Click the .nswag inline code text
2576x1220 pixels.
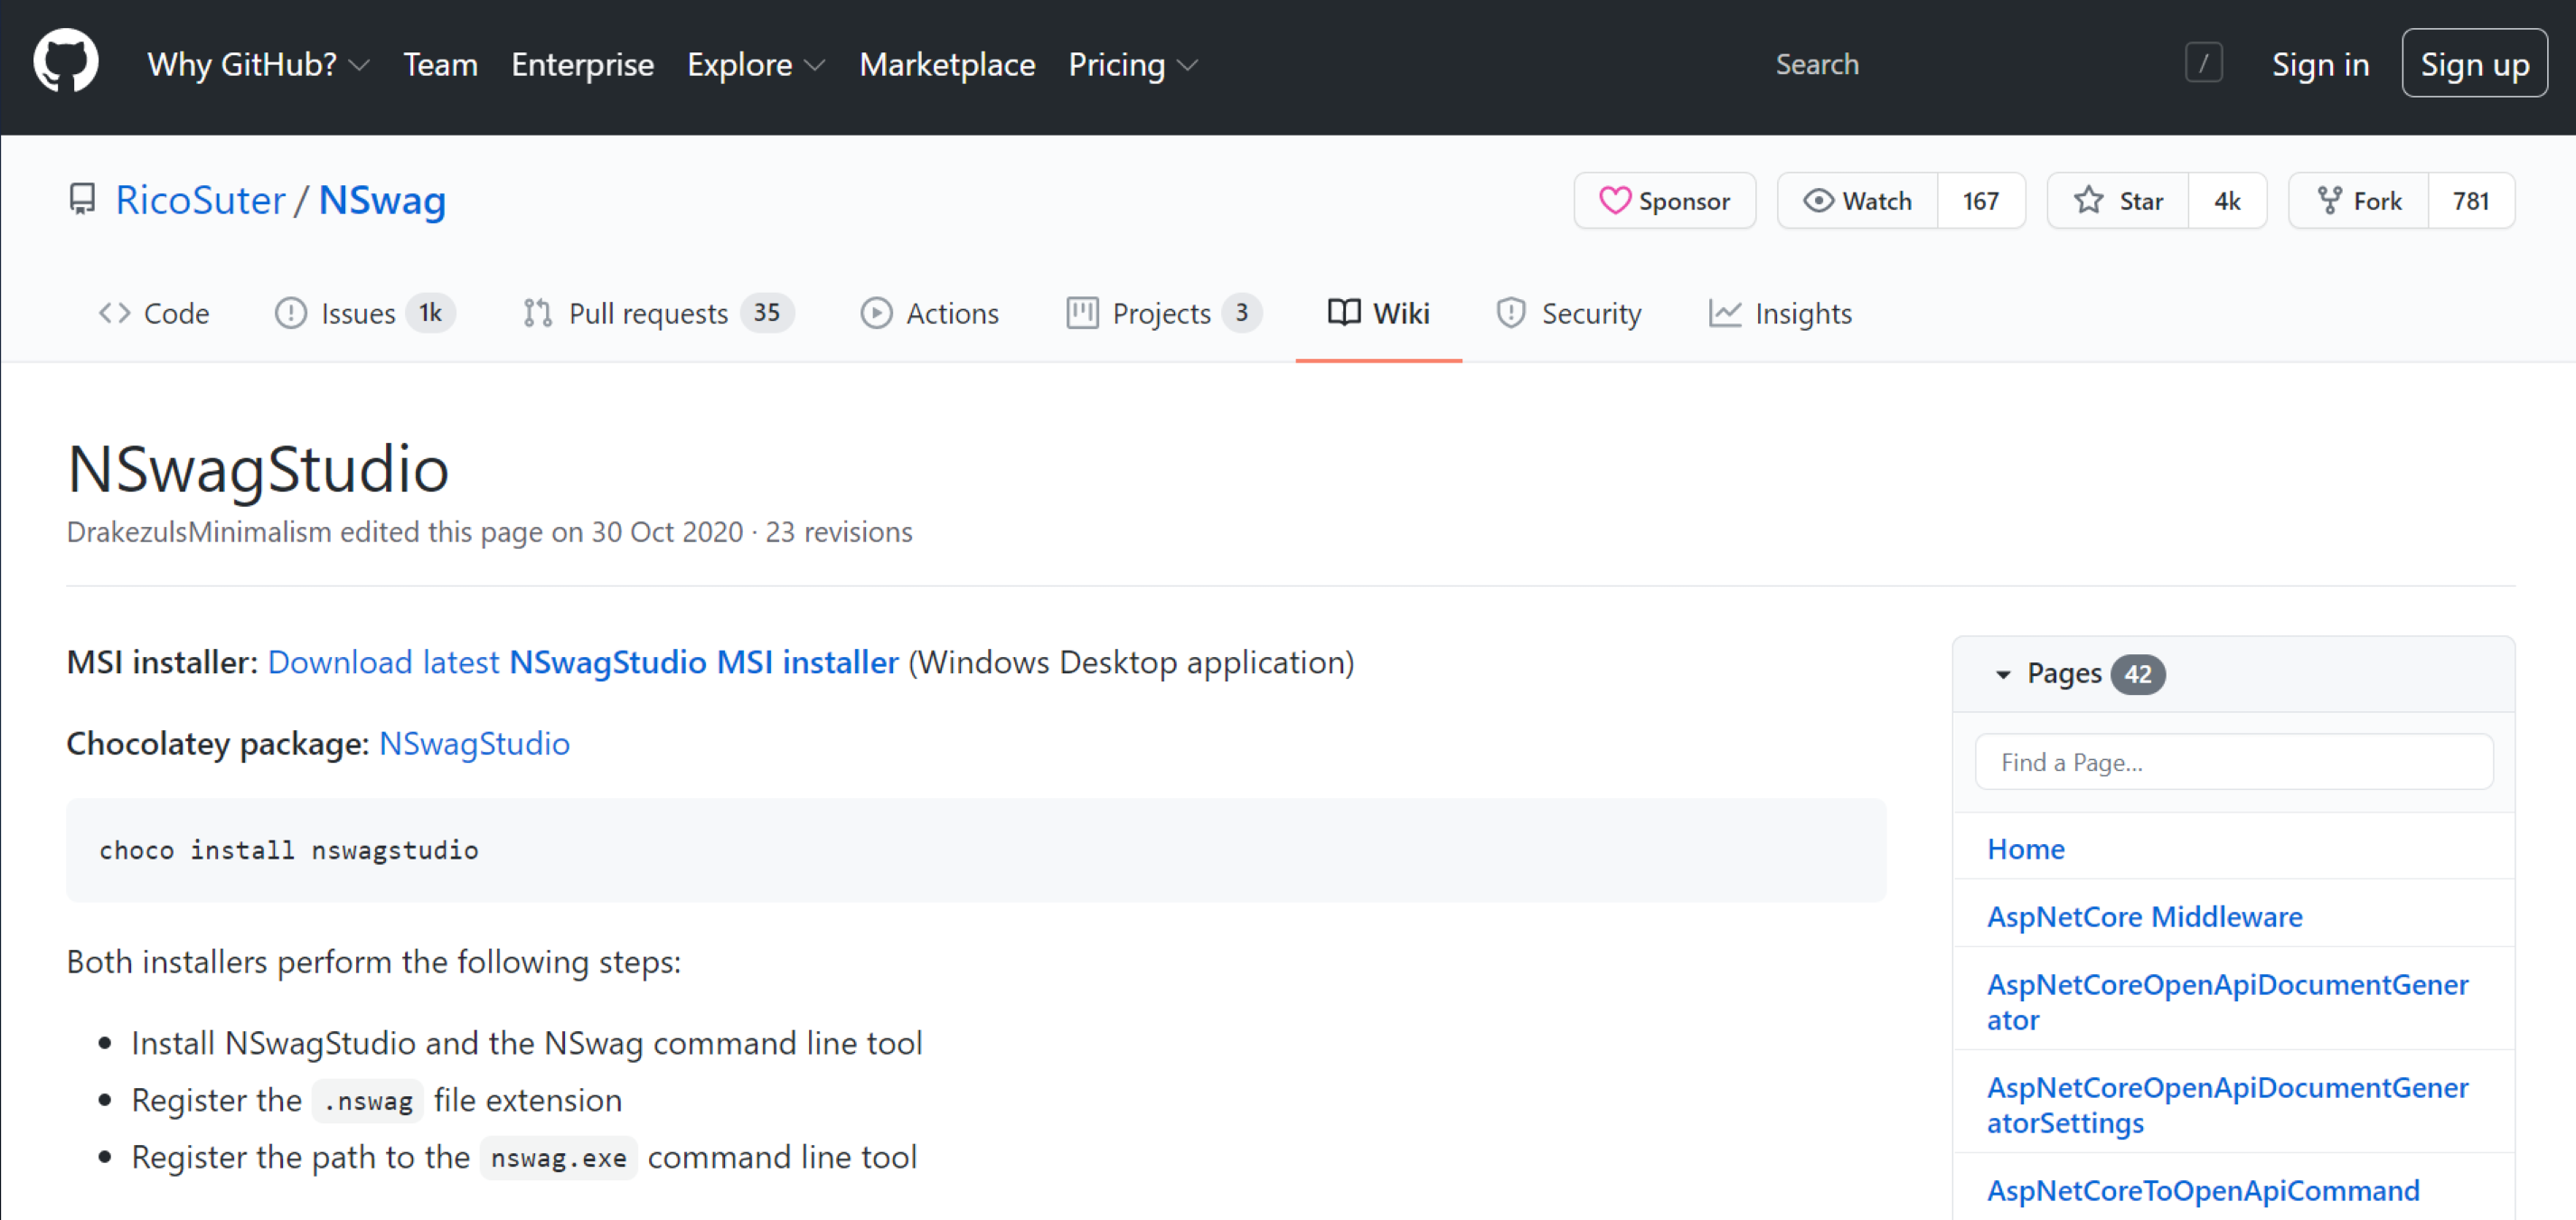[368, 1101]
